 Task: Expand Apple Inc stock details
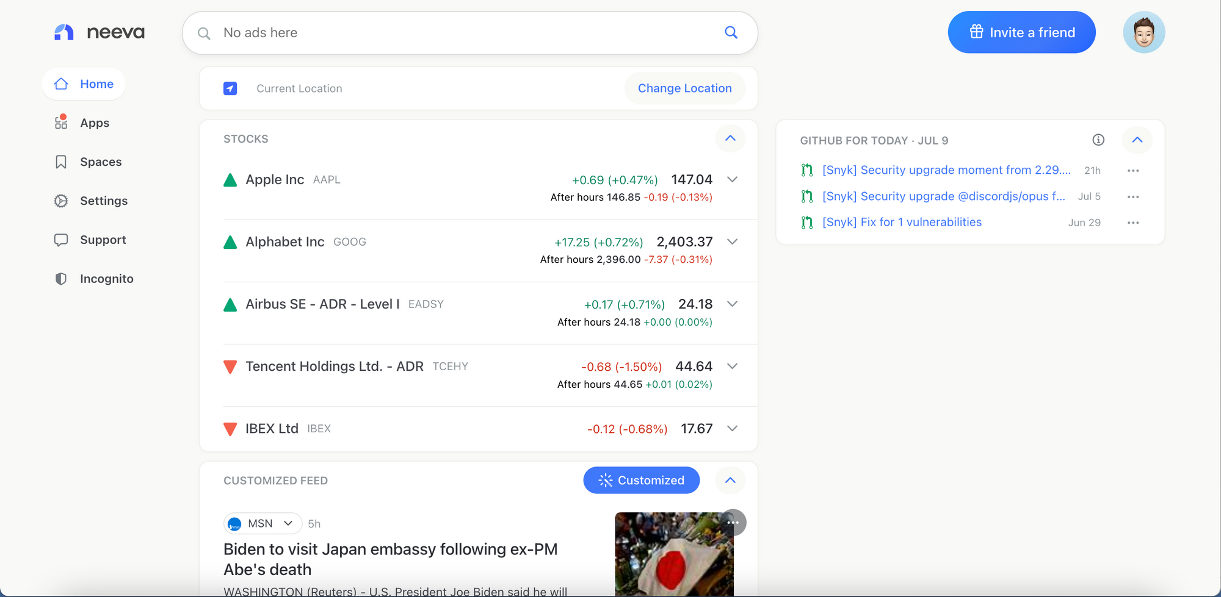pyautogui.click(x=733, y=180)
